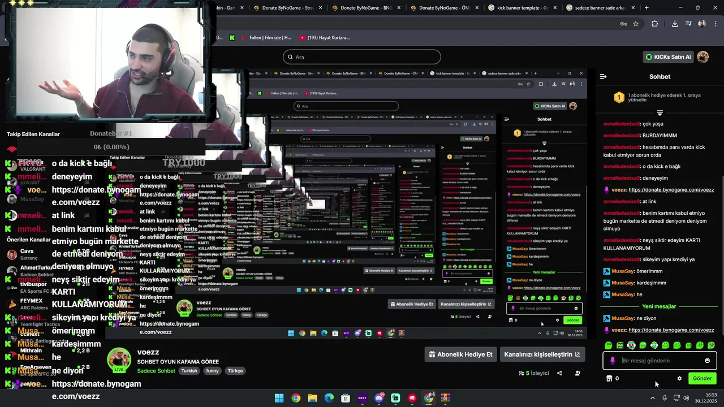Open WinRAR from the taskbar
Screen dimensions: 724x407
click(446, 398)
